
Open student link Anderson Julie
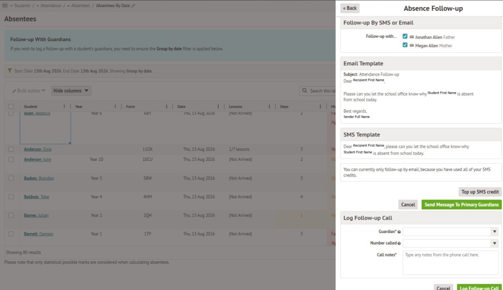[x=37, y=159]
